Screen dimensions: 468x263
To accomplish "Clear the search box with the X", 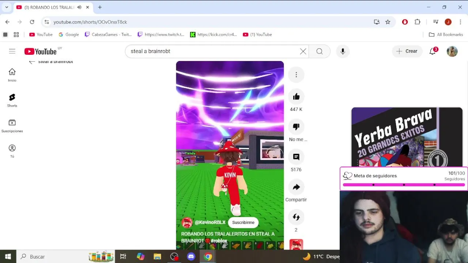I will tap(303, 52).
